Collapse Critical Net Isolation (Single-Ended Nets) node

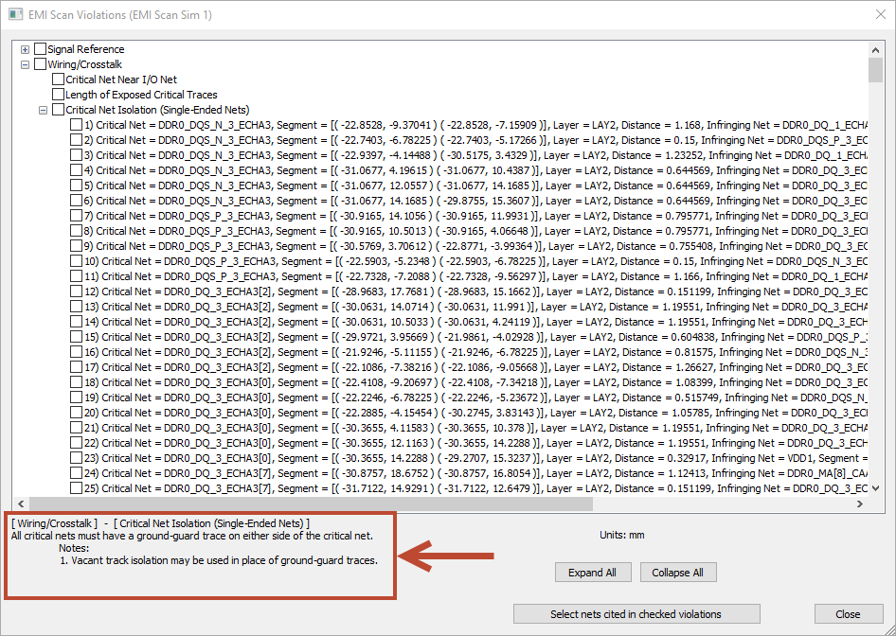tap(43, 110)
